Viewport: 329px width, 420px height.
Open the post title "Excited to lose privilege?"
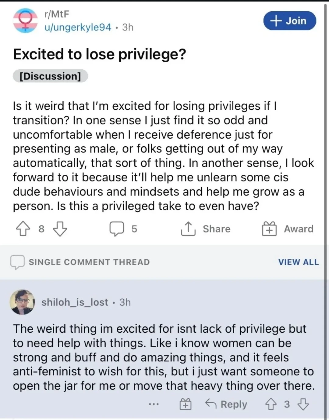(x=99, y=54)
